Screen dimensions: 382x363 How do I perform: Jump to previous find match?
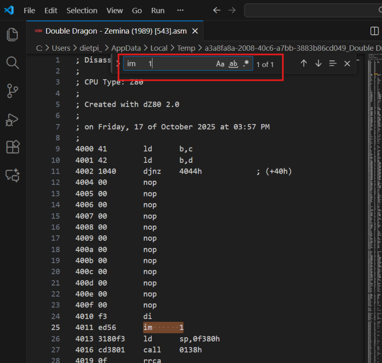coord(303,63)
